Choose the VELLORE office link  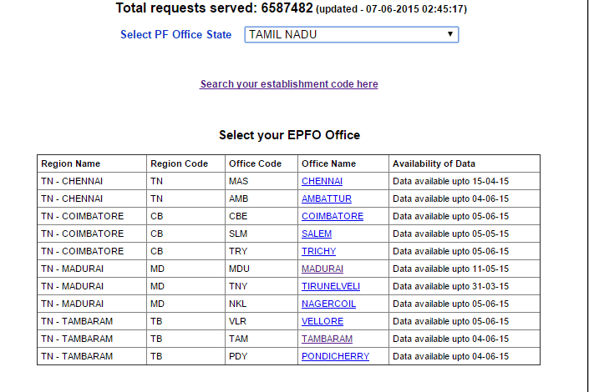[322, 321]
